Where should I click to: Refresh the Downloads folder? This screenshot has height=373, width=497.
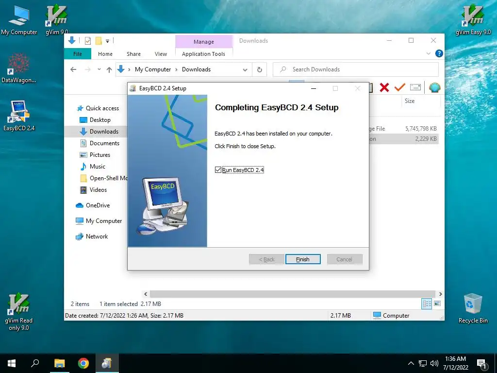point(260,69)
